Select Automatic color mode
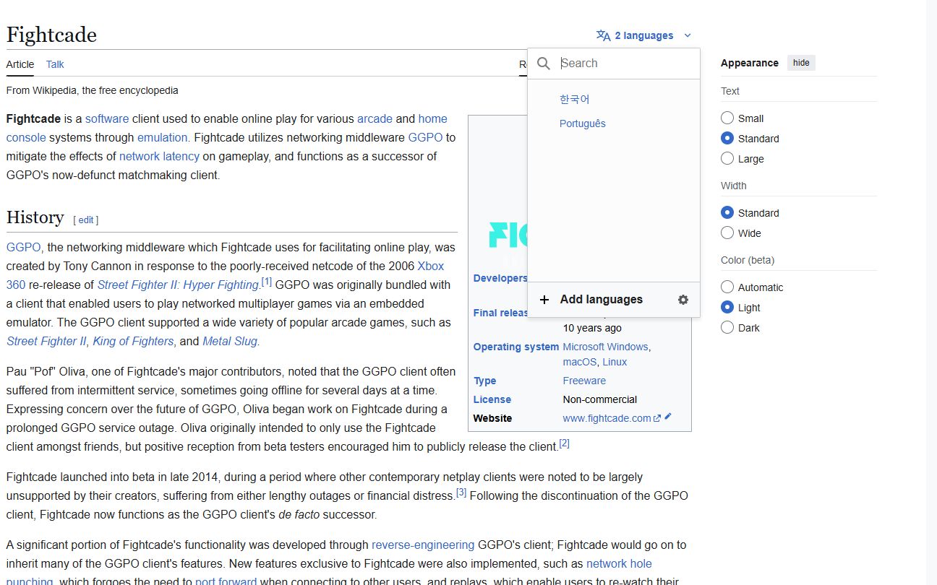 727,287
